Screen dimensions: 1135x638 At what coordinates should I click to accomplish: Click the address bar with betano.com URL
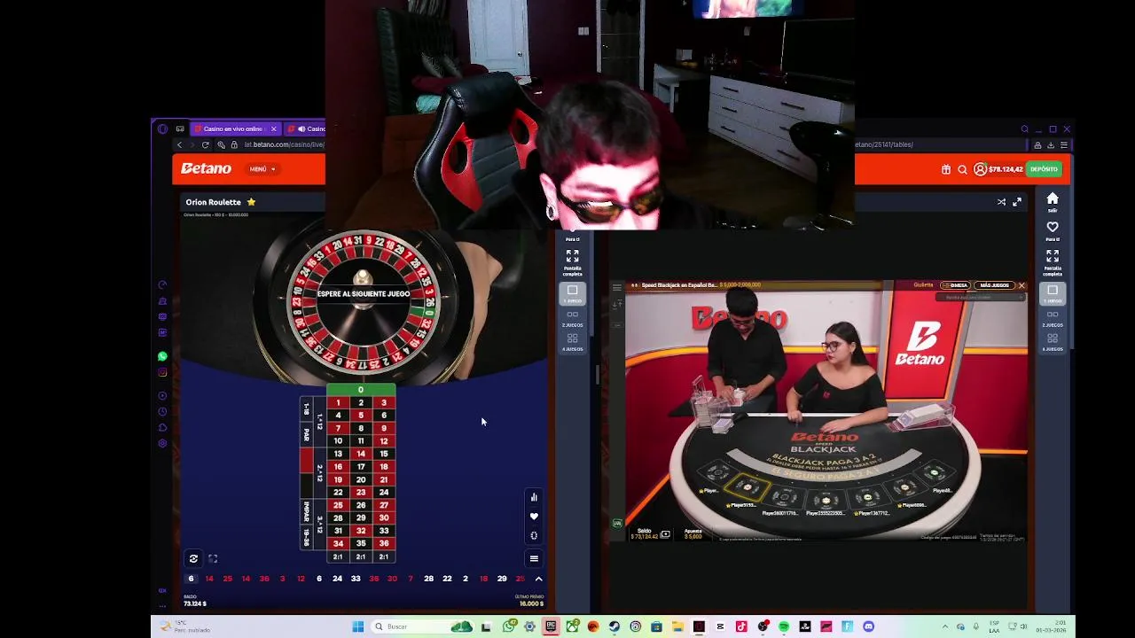point(284,144)
